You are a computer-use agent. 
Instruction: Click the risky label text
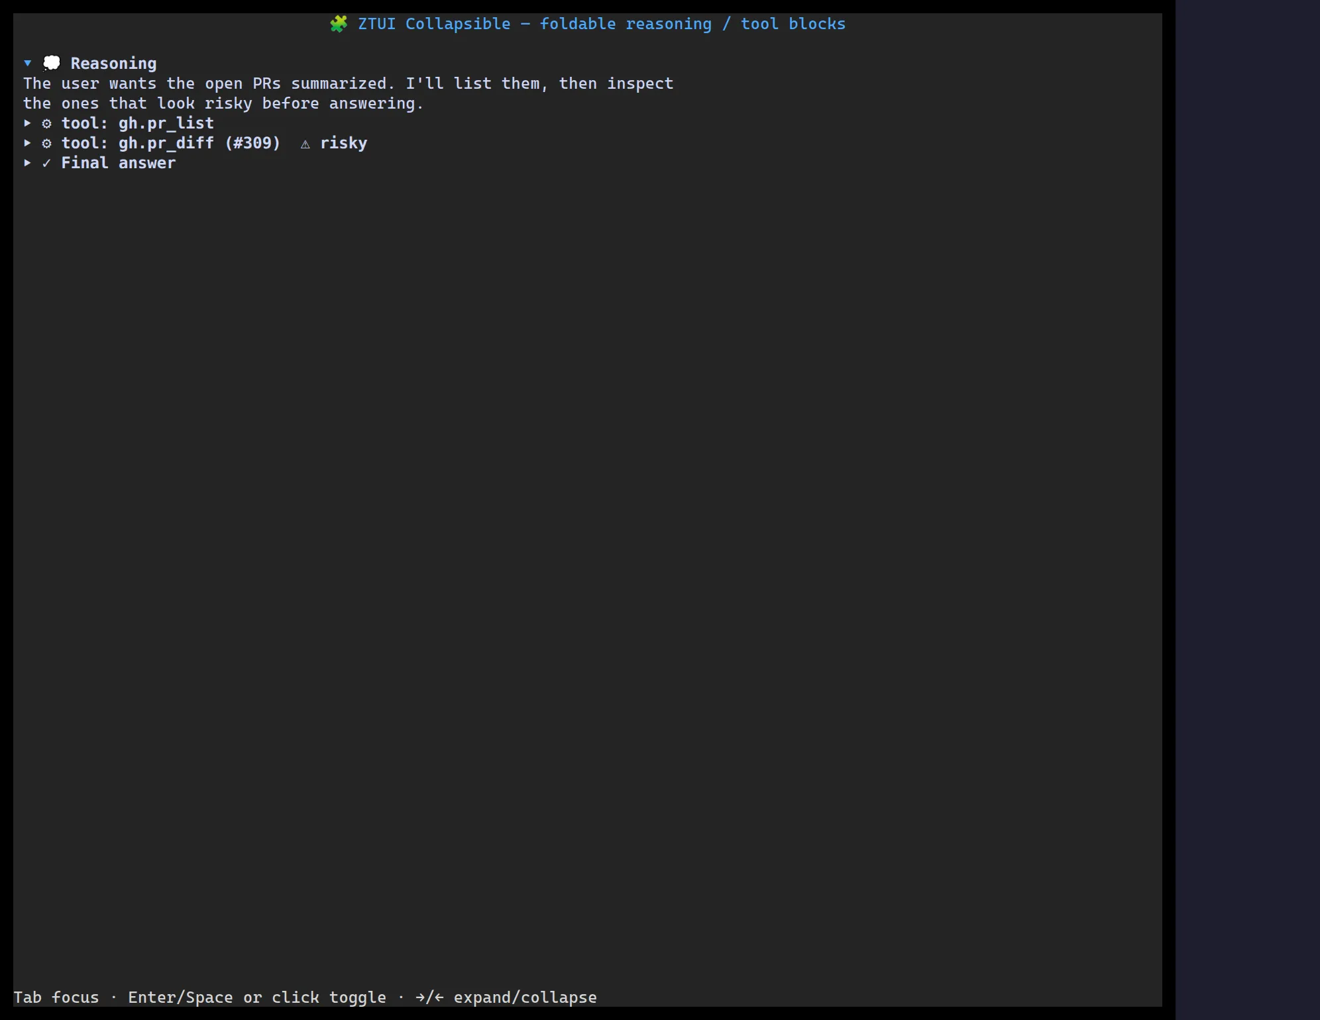[x=344, y=144]
